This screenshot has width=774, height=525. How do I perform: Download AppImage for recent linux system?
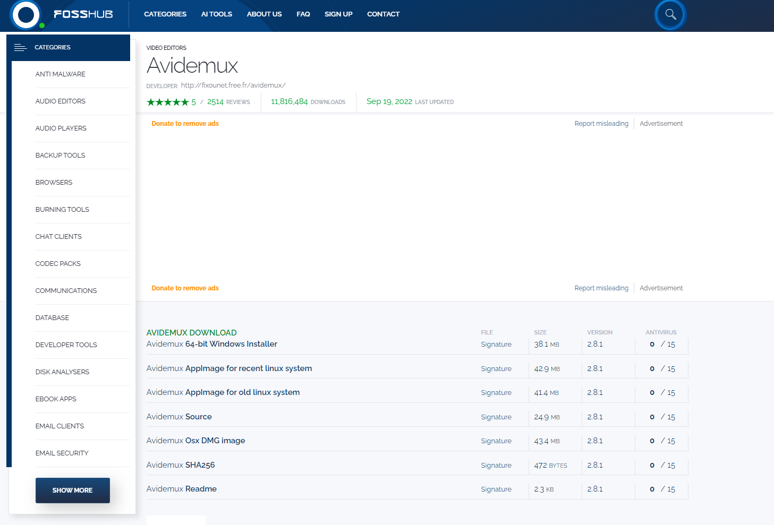pyautogui.click(x=229, y=368)
